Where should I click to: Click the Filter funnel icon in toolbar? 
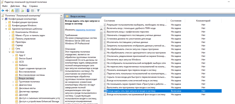38,11
